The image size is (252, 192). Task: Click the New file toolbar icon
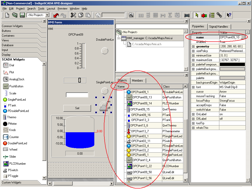(x=7, y=15)
